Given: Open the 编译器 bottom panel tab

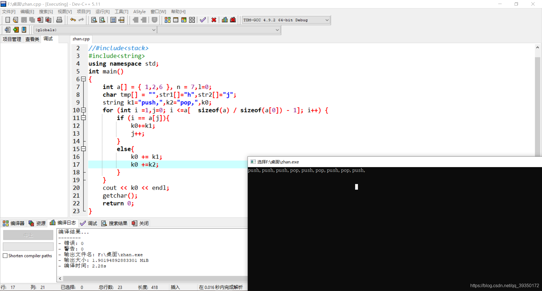Looking at the screenshot, I should pos(14,223).
